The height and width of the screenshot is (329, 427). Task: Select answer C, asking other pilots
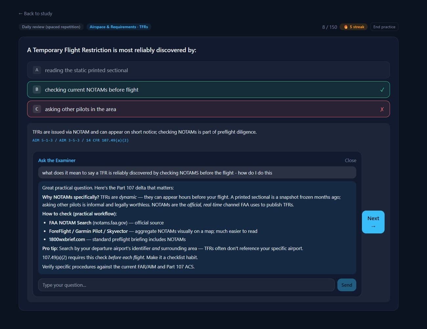209,109
